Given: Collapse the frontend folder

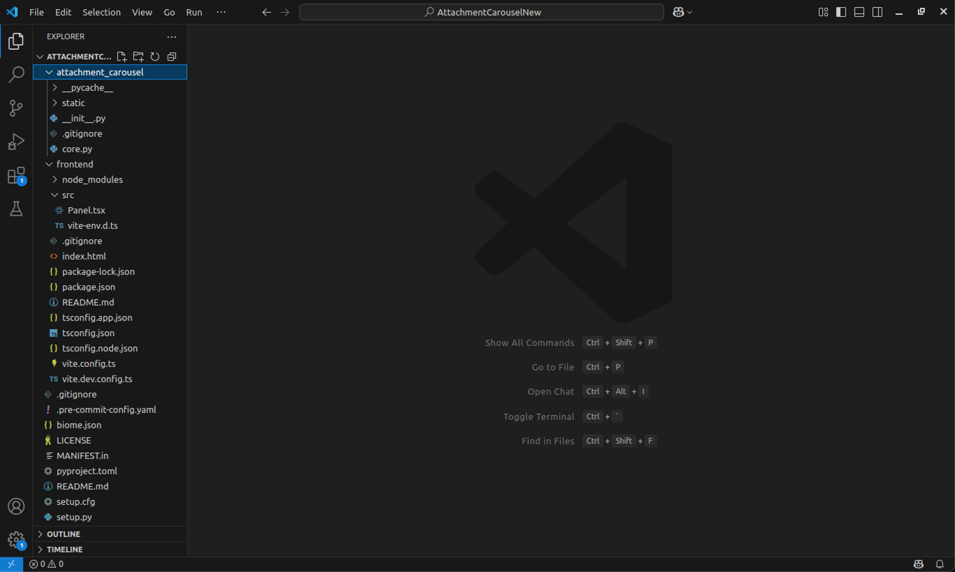Looking at the screenshot, I should click(74, 164).
